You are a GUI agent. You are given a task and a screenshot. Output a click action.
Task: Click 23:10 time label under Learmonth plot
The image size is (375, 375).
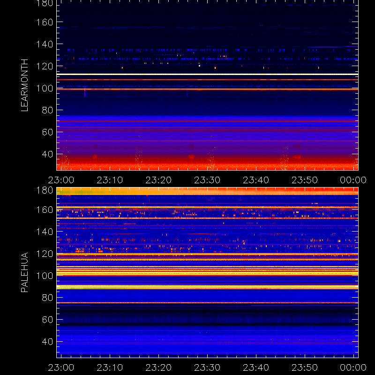(110, 180)
